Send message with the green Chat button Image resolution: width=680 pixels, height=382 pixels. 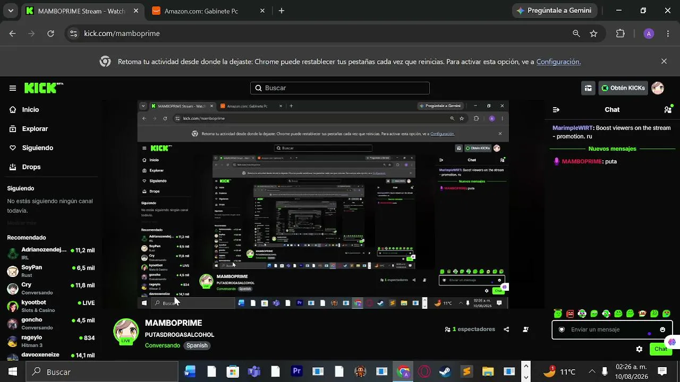click(x=661, y=349)
